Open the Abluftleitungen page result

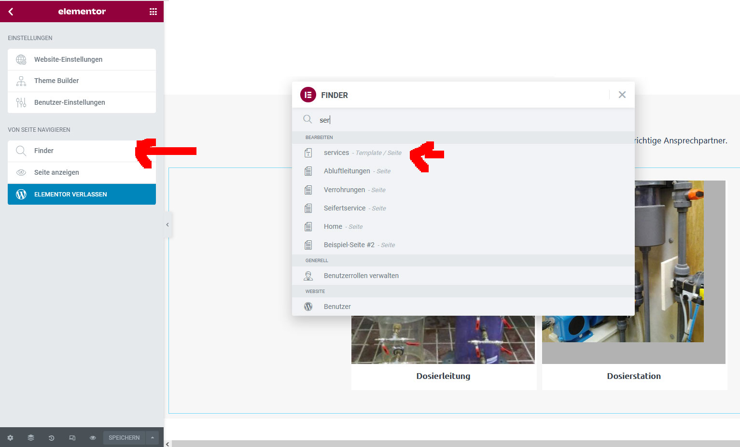pos(463,171)
